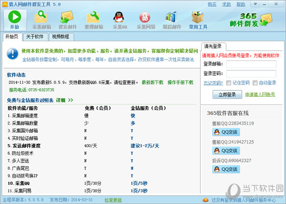Open the 群发邮件 mass mailing tool
The width and height of the screenshot is (286, 204).
point(68,20)
